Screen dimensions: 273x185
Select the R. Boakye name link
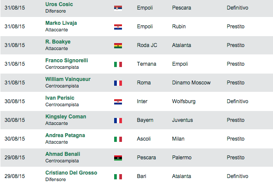point(58,42)
